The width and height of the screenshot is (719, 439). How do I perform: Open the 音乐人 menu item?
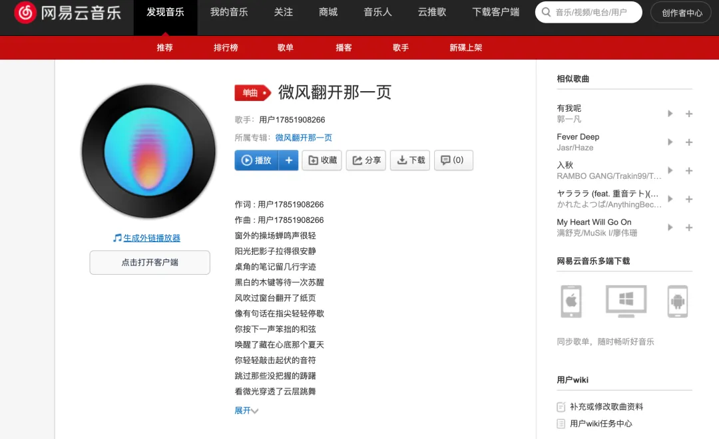click(x=378, y=13)
